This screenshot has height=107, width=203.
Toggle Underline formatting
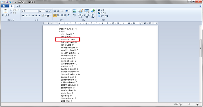click(x=30, y=15)
